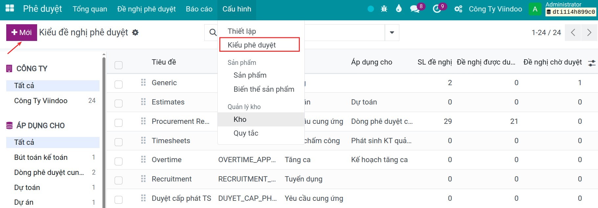Open the Administrator user menu
The width and height of the screenshot is (598, 208).
pos(563,9)
